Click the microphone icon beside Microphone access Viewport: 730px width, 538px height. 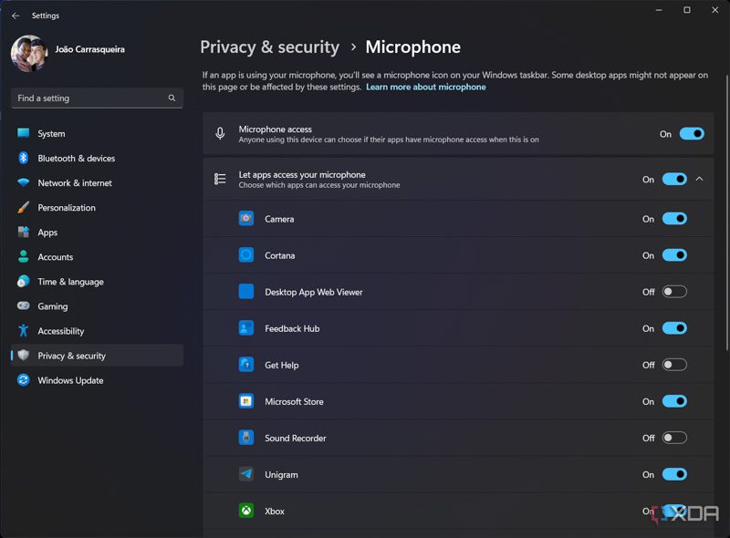tap(220, 133)
